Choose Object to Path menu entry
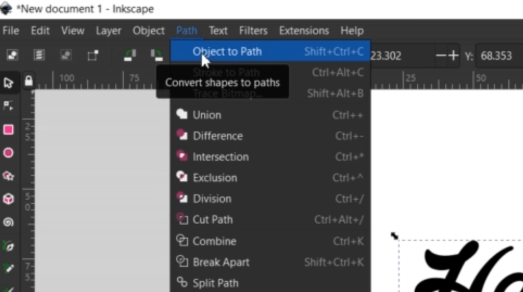 tap(227, 51)
